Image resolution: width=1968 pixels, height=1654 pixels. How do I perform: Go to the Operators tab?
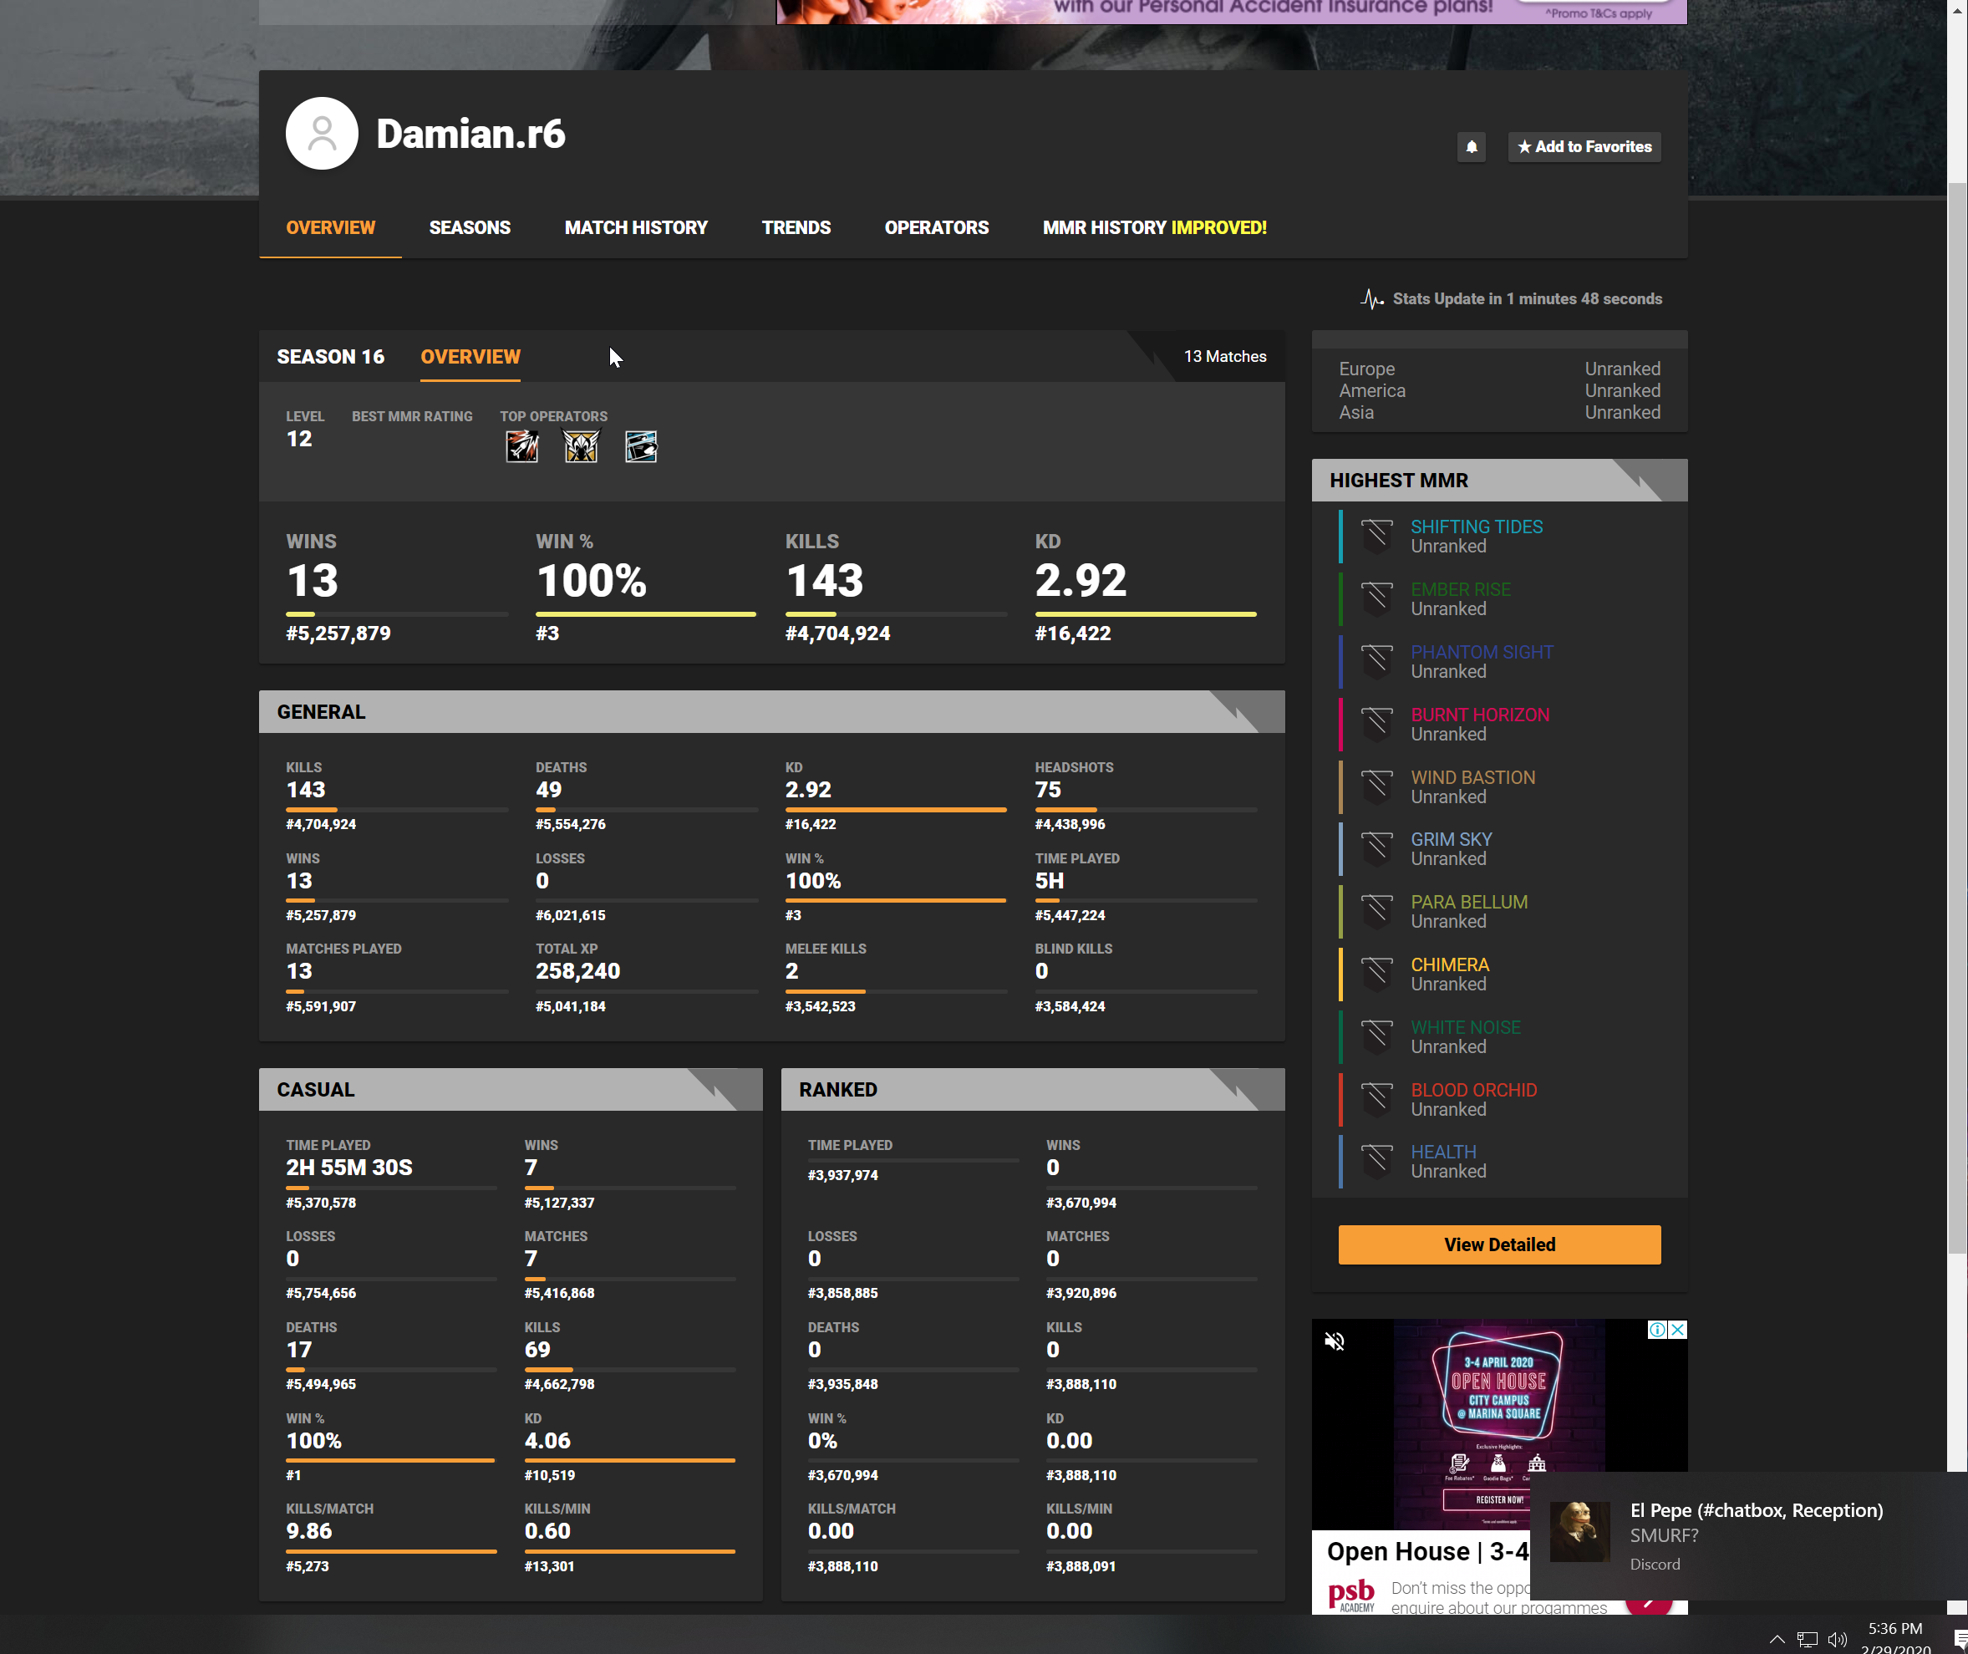click(936, 228)
